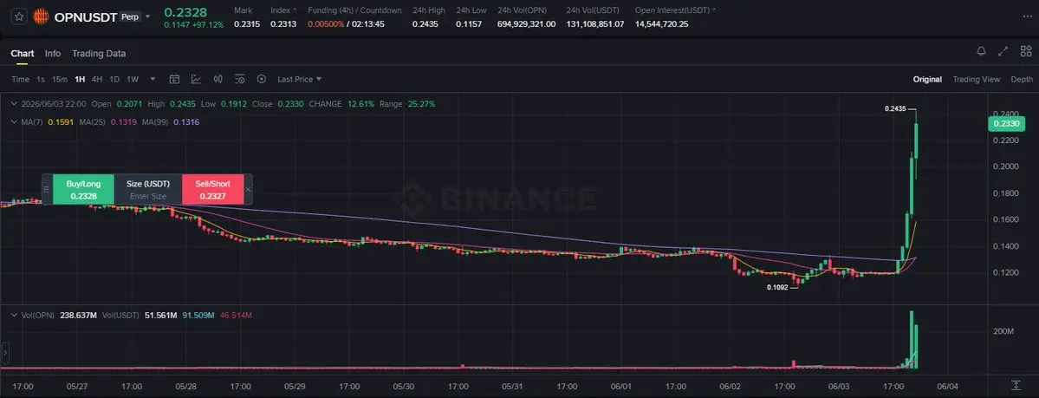Open the Last Price dropdown
The height and width of the screenshot is (398, 1039).
(x=300, y=80)
